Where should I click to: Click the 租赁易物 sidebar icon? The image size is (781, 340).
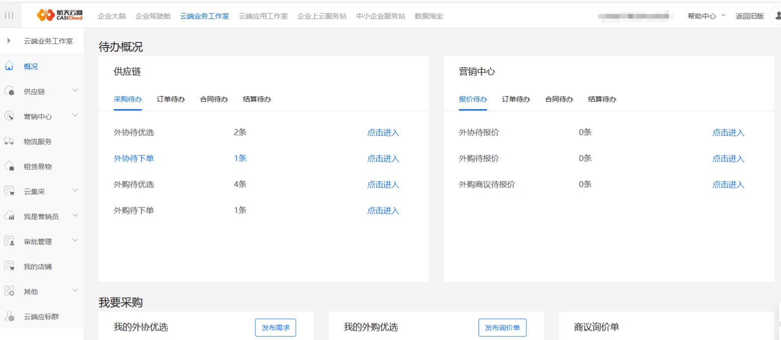pos(9,166)
